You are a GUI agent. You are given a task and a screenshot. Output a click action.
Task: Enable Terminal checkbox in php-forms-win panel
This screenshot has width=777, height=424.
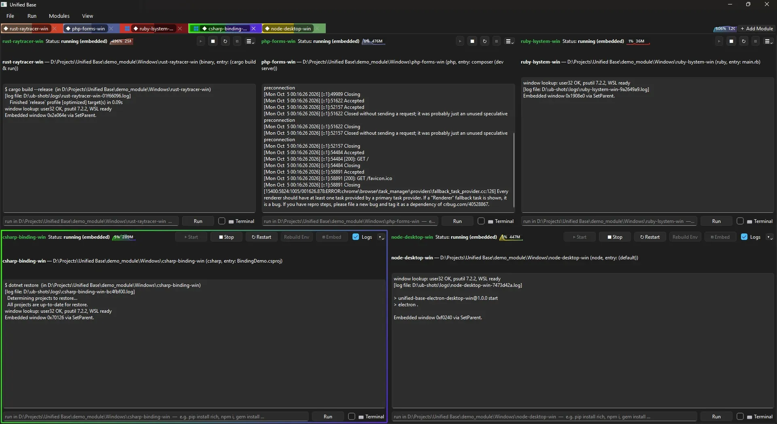coord(481,221)
